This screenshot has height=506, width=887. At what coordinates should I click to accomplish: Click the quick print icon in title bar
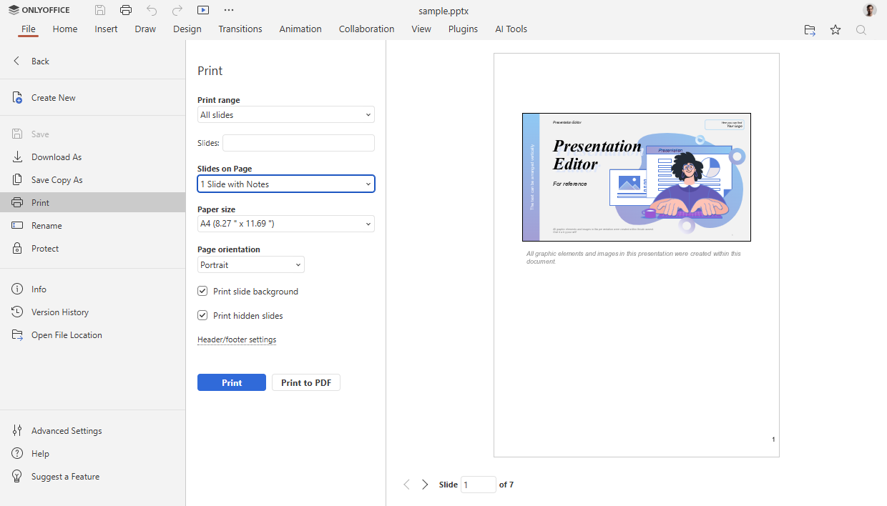click(126, 10)
